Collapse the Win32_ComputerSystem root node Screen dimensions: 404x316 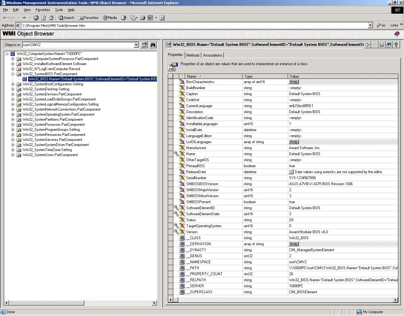pyautogui.click(x=7, y=54)
